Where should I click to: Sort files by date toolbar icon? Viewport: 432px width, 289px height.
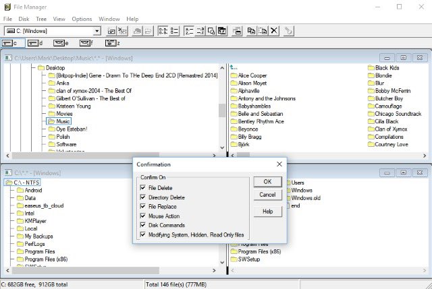pos(222,31)
